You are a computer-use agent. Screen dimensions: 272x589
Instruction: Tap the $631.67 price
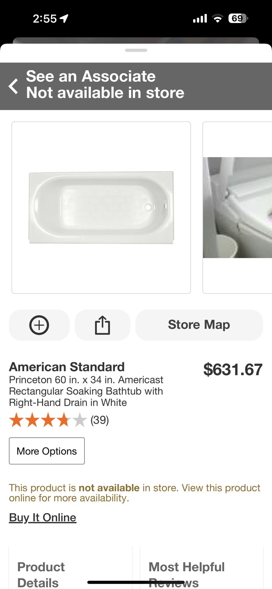(x=233, y=369)
